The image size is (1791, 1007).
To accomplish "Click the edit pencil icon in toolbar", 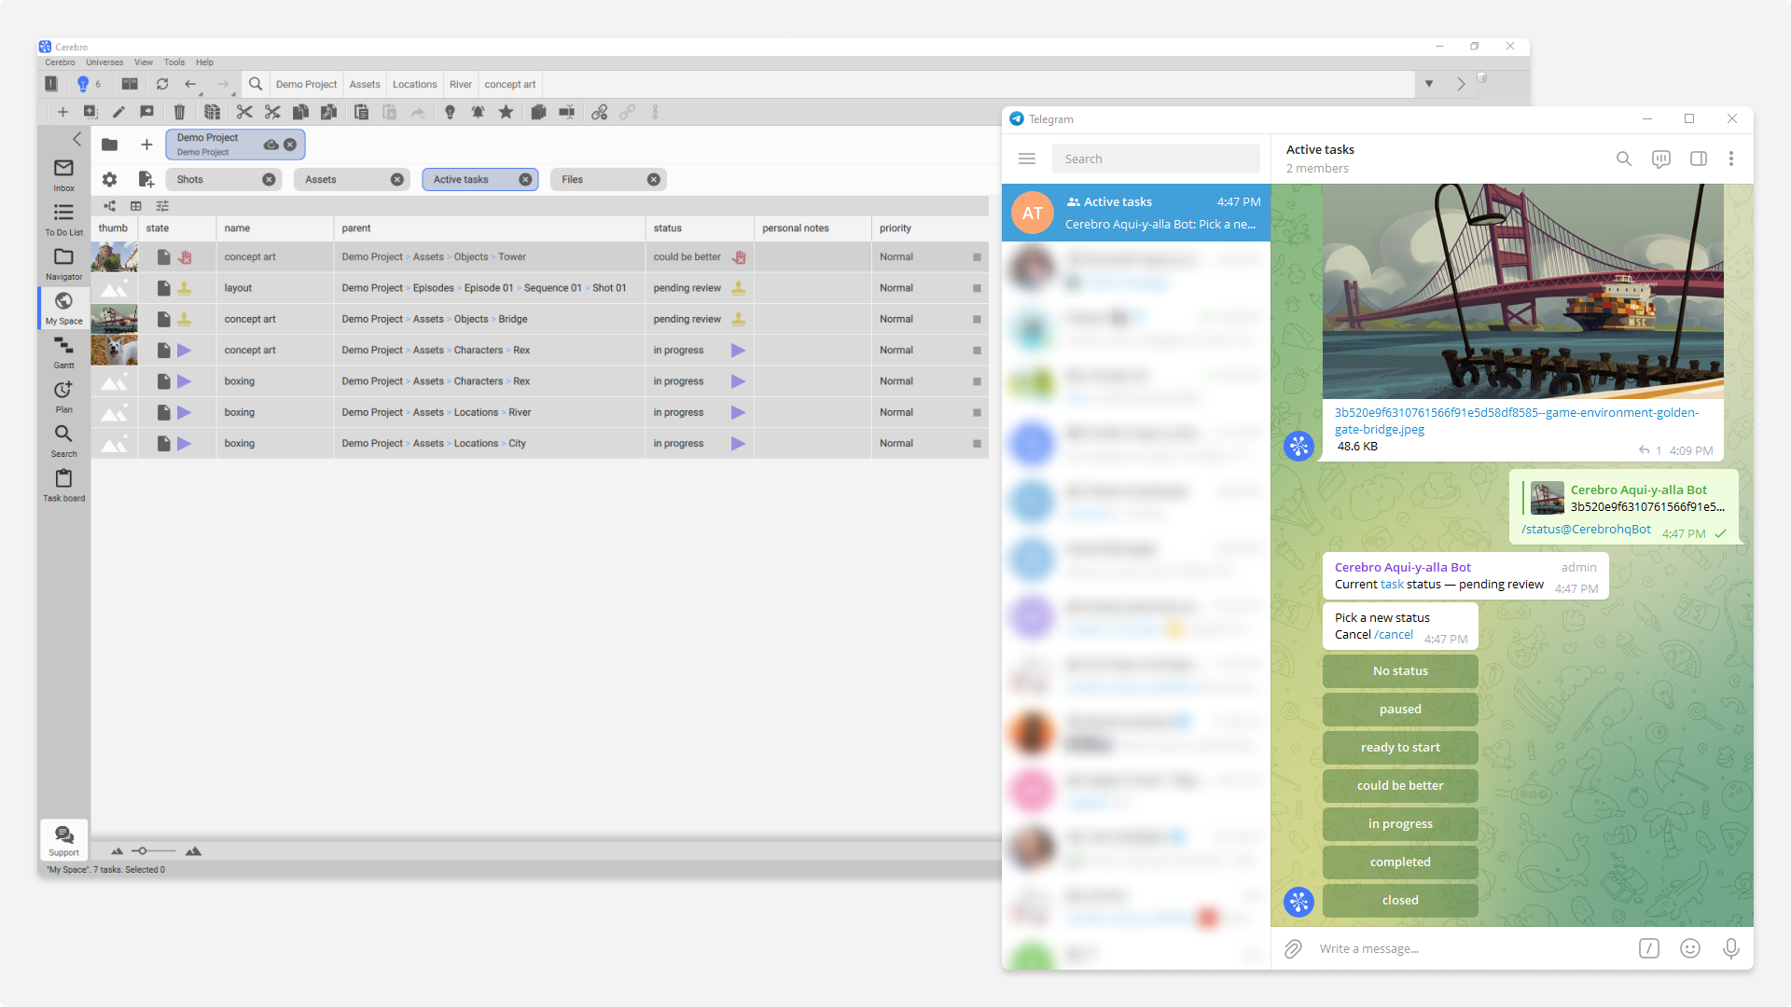I will pos(118,112).
